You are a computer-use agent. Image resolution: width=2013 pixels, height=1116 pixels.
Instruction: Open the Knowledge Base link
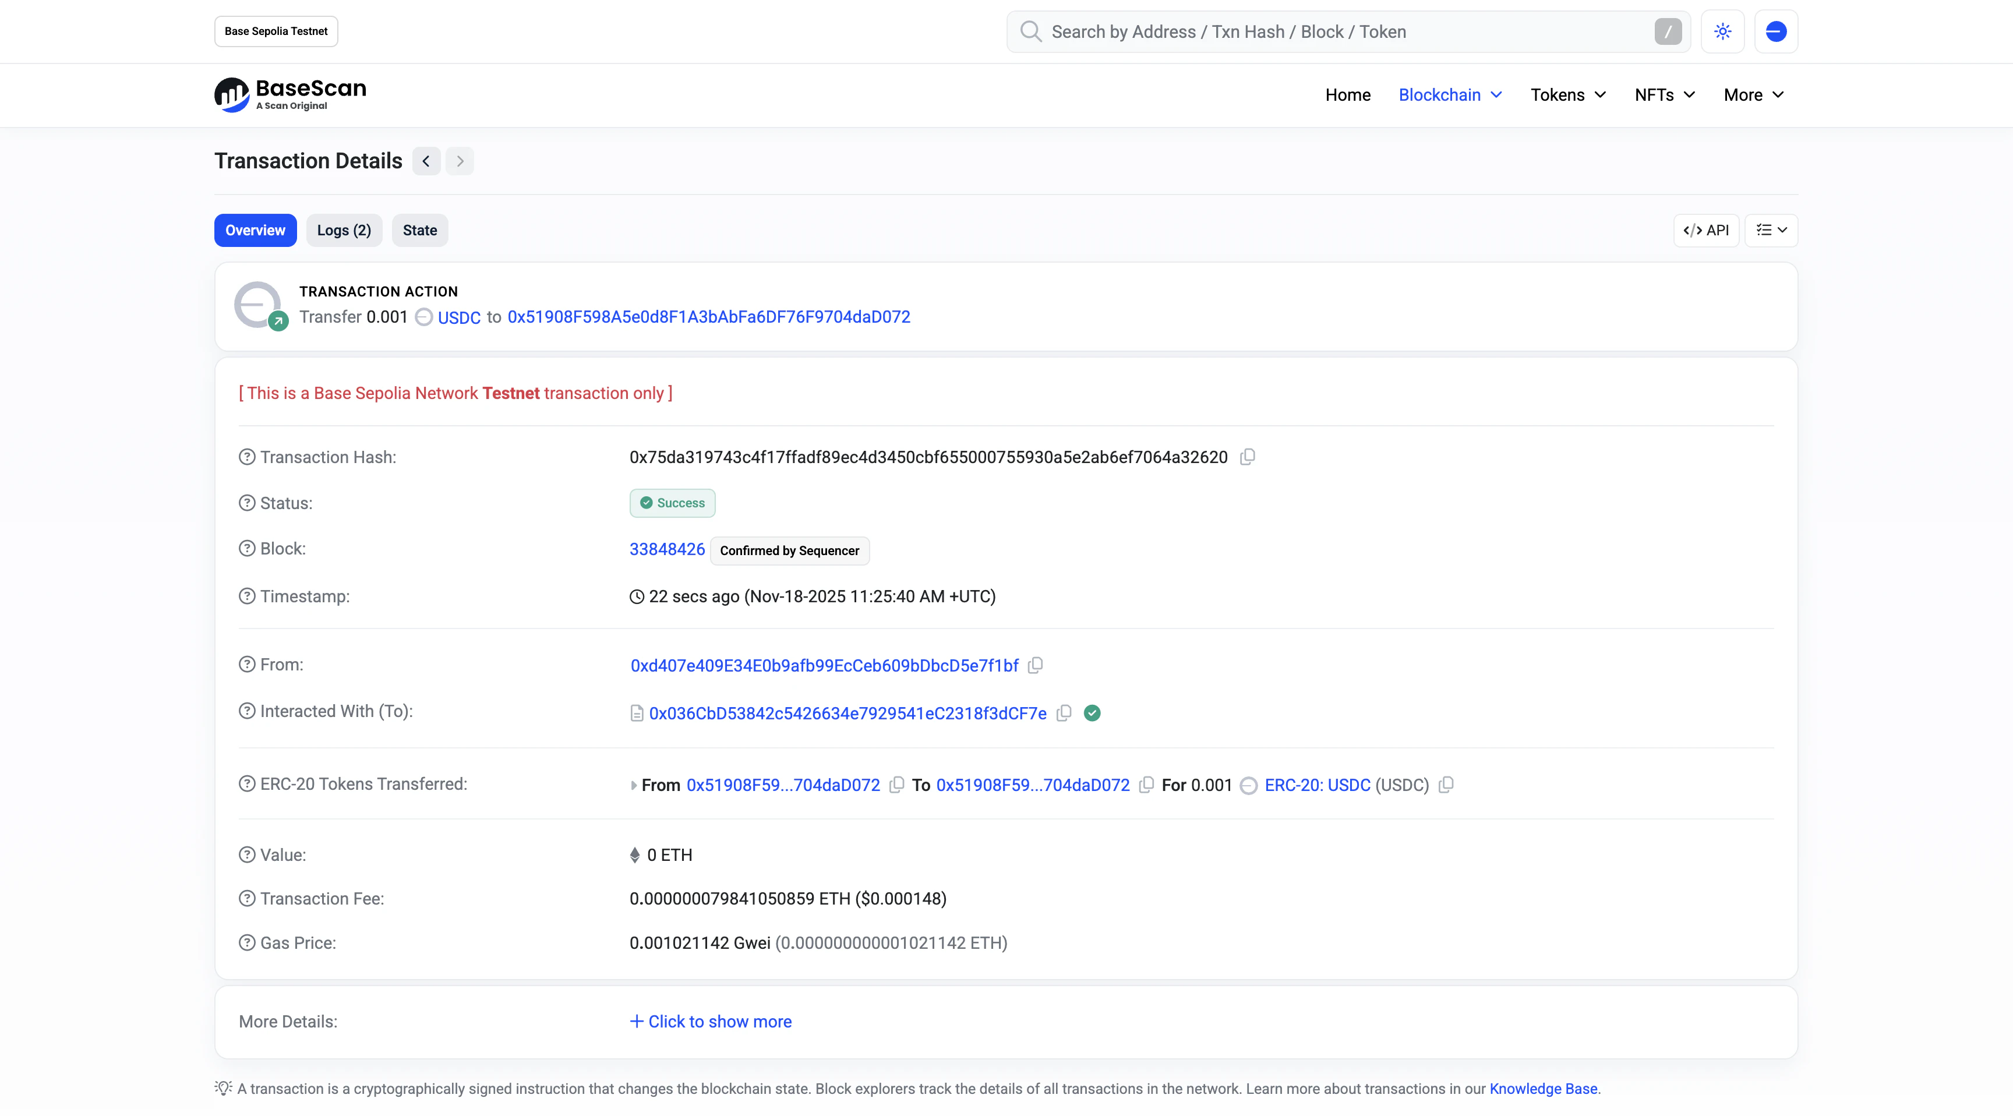1542,1089
